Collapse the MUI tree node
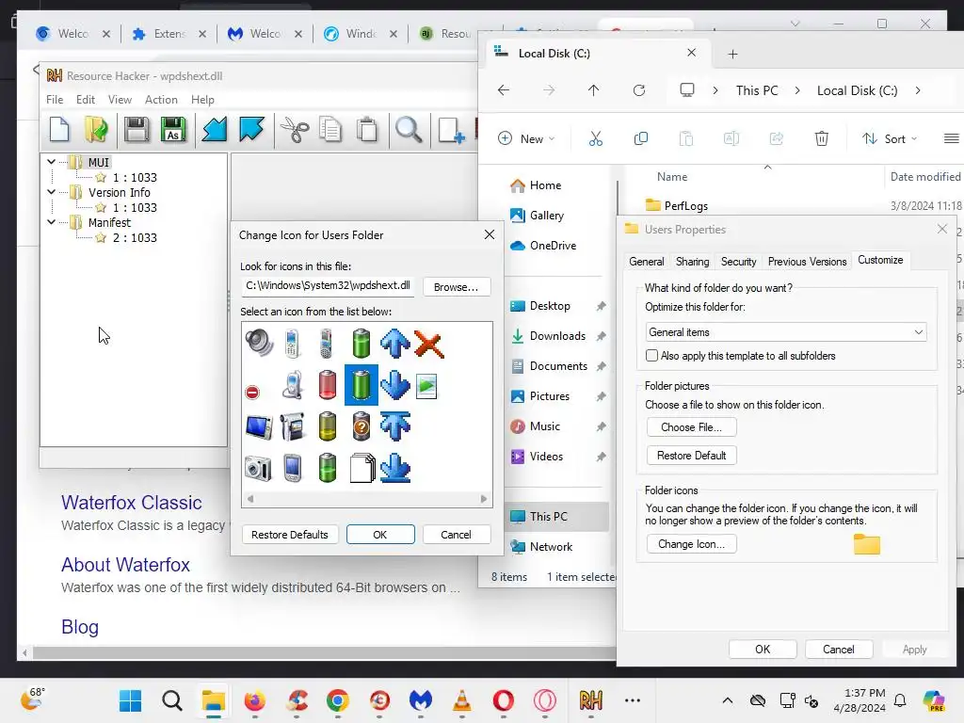The image size is (964, 723). 52,162
